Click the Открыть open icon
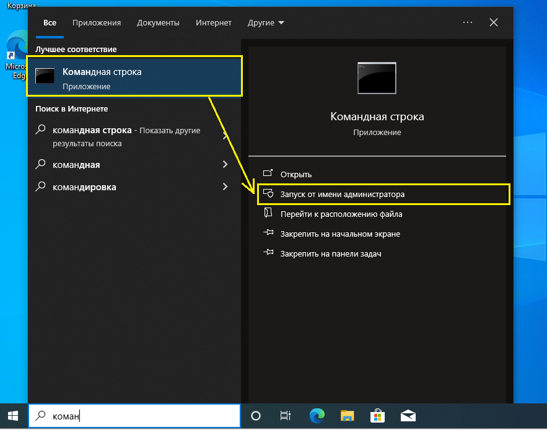Screen dimensions: 547x430 (268, 173)
